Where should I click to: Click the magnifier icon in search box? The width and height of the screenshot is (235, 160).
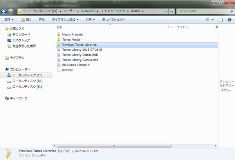tap(232, 11)
